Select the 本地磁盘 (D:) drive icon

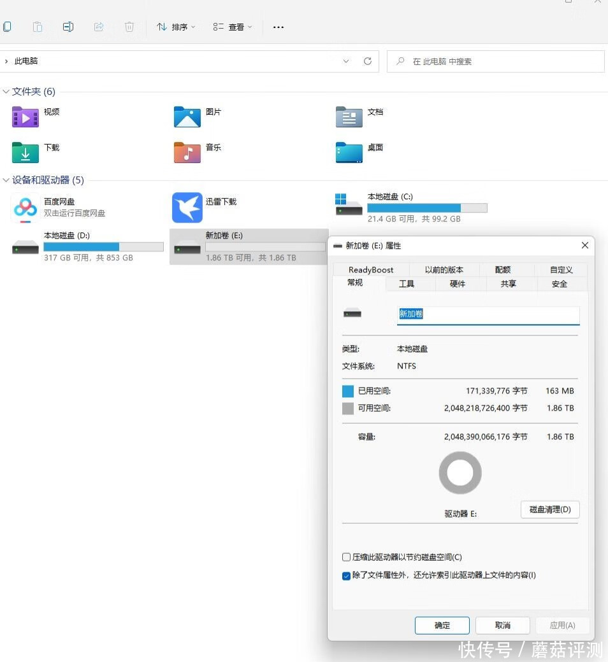(x=25, y=246)
